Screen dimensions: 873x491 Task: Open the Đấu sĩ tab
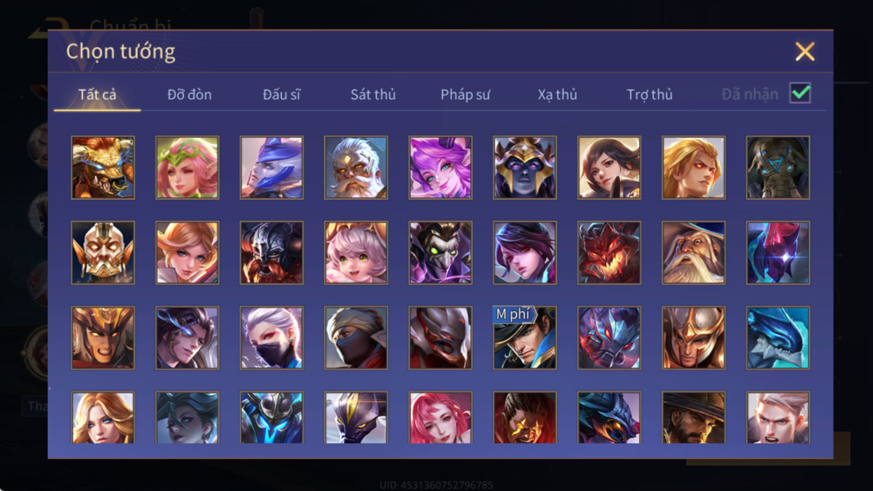point(282,94)
